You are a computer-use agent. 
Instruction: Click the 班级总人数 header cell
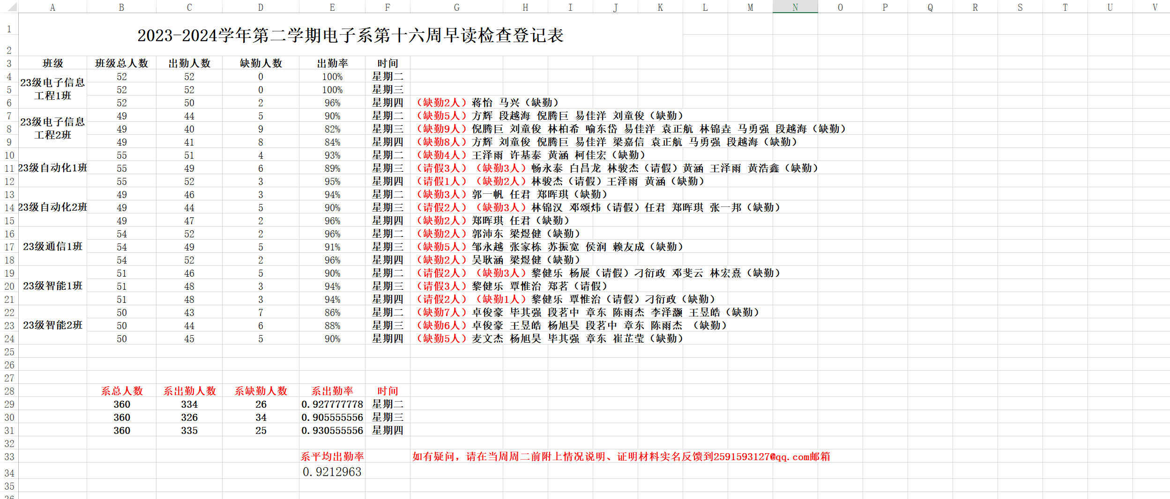121,63
